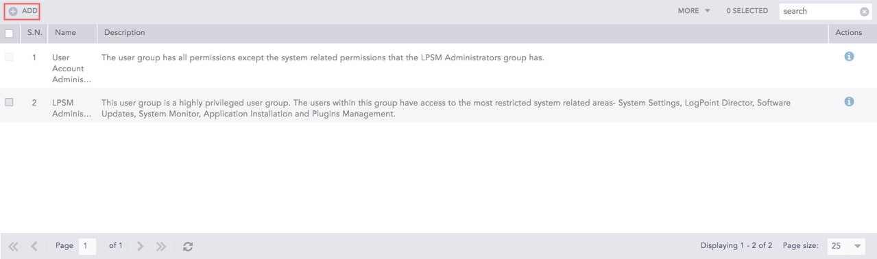Clear the search box with X icon

tap(865, 12)
